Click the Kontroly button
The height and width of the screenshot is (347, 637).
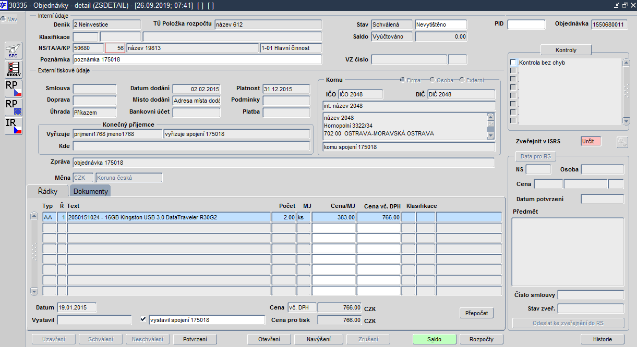(x=566, y=50)
